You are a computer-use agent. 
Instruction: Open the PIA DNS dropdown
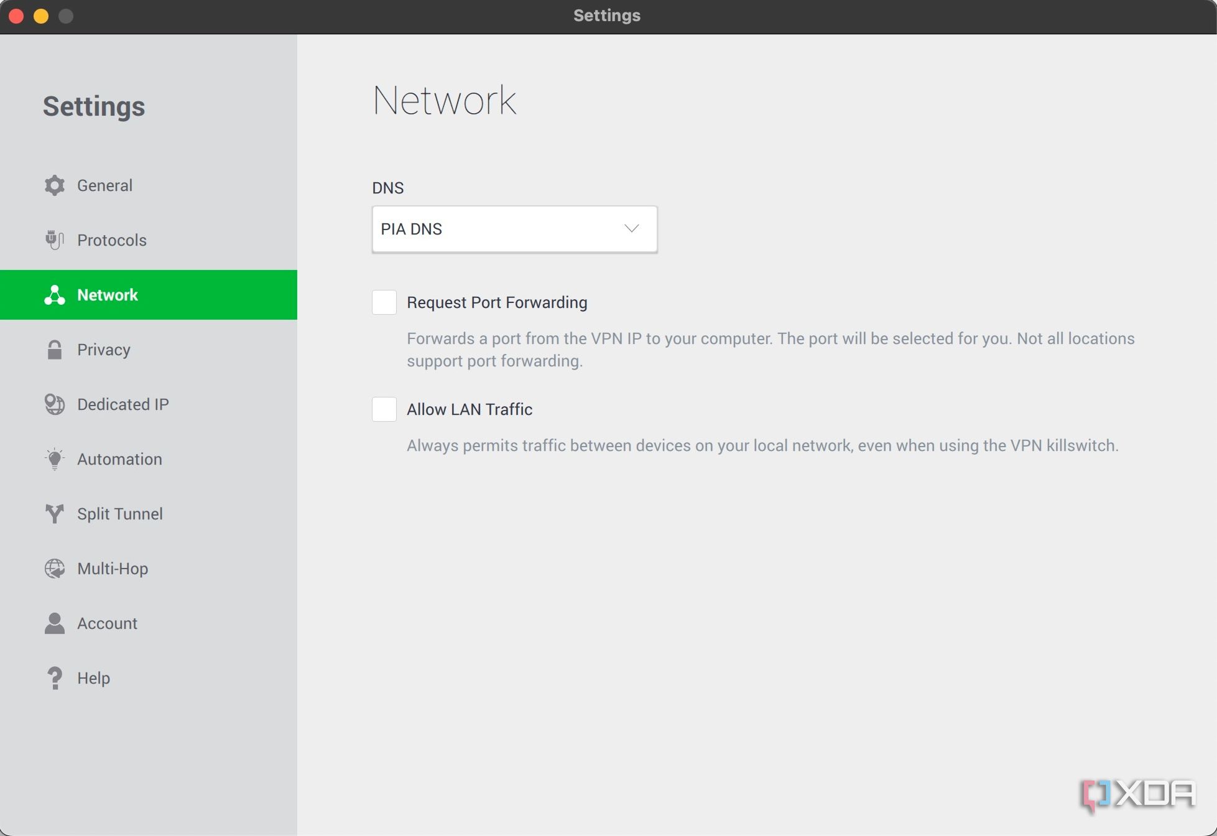[514, 229]
